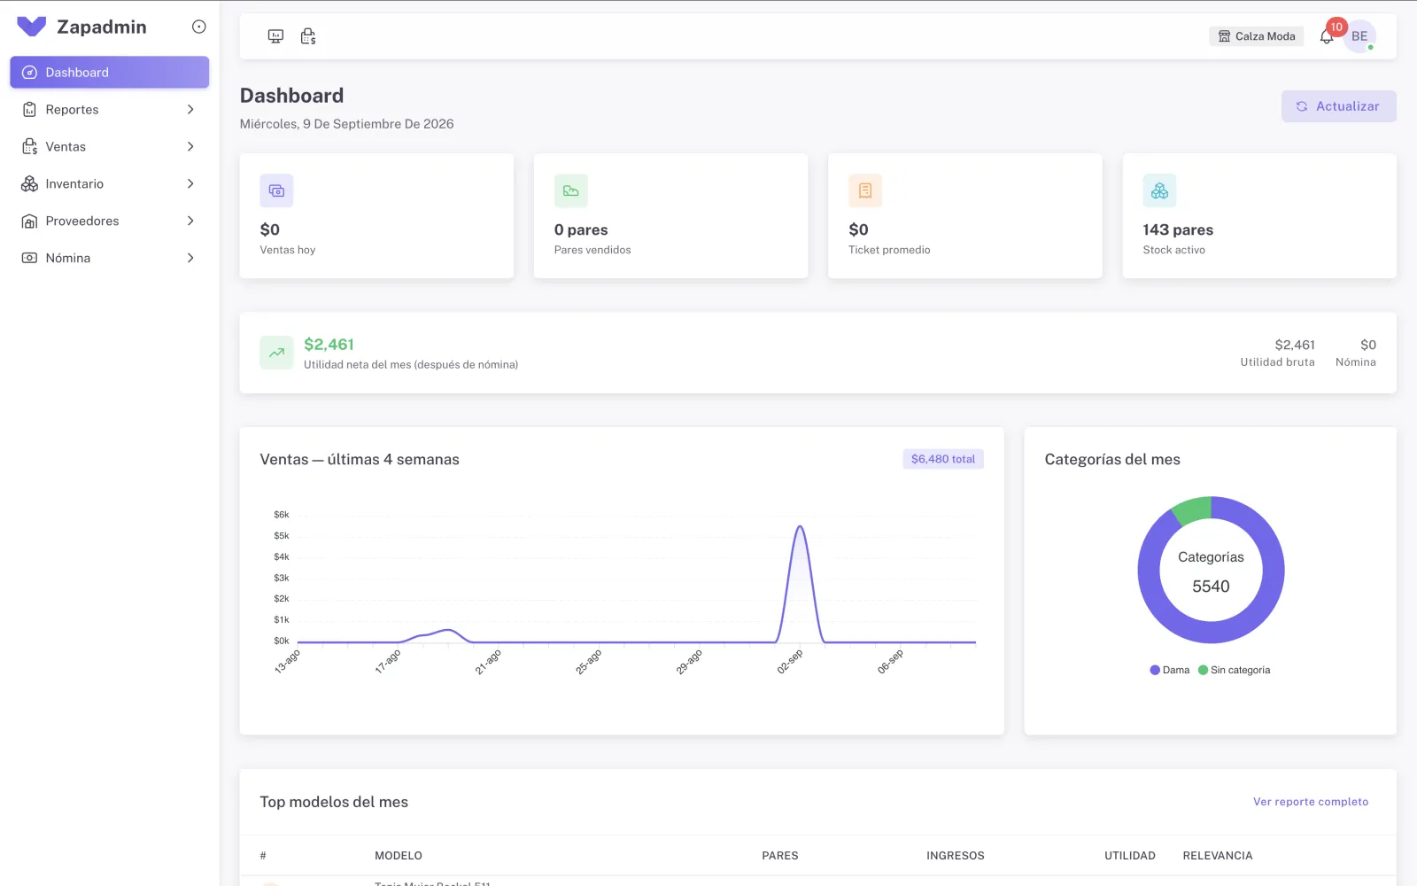Click the Inventario boxes icon in sidebar

[x=29, y=184]
